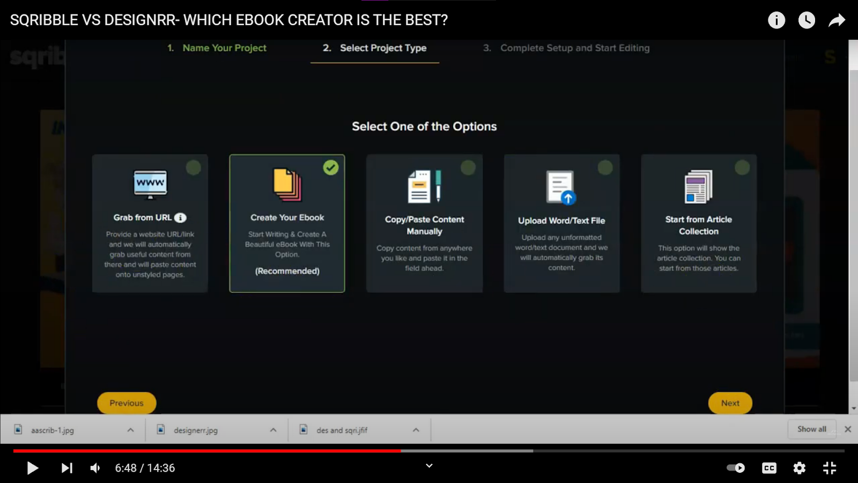
Task: Click the 'Upload any unformatted word/text document' description
Action: (561, 252)
